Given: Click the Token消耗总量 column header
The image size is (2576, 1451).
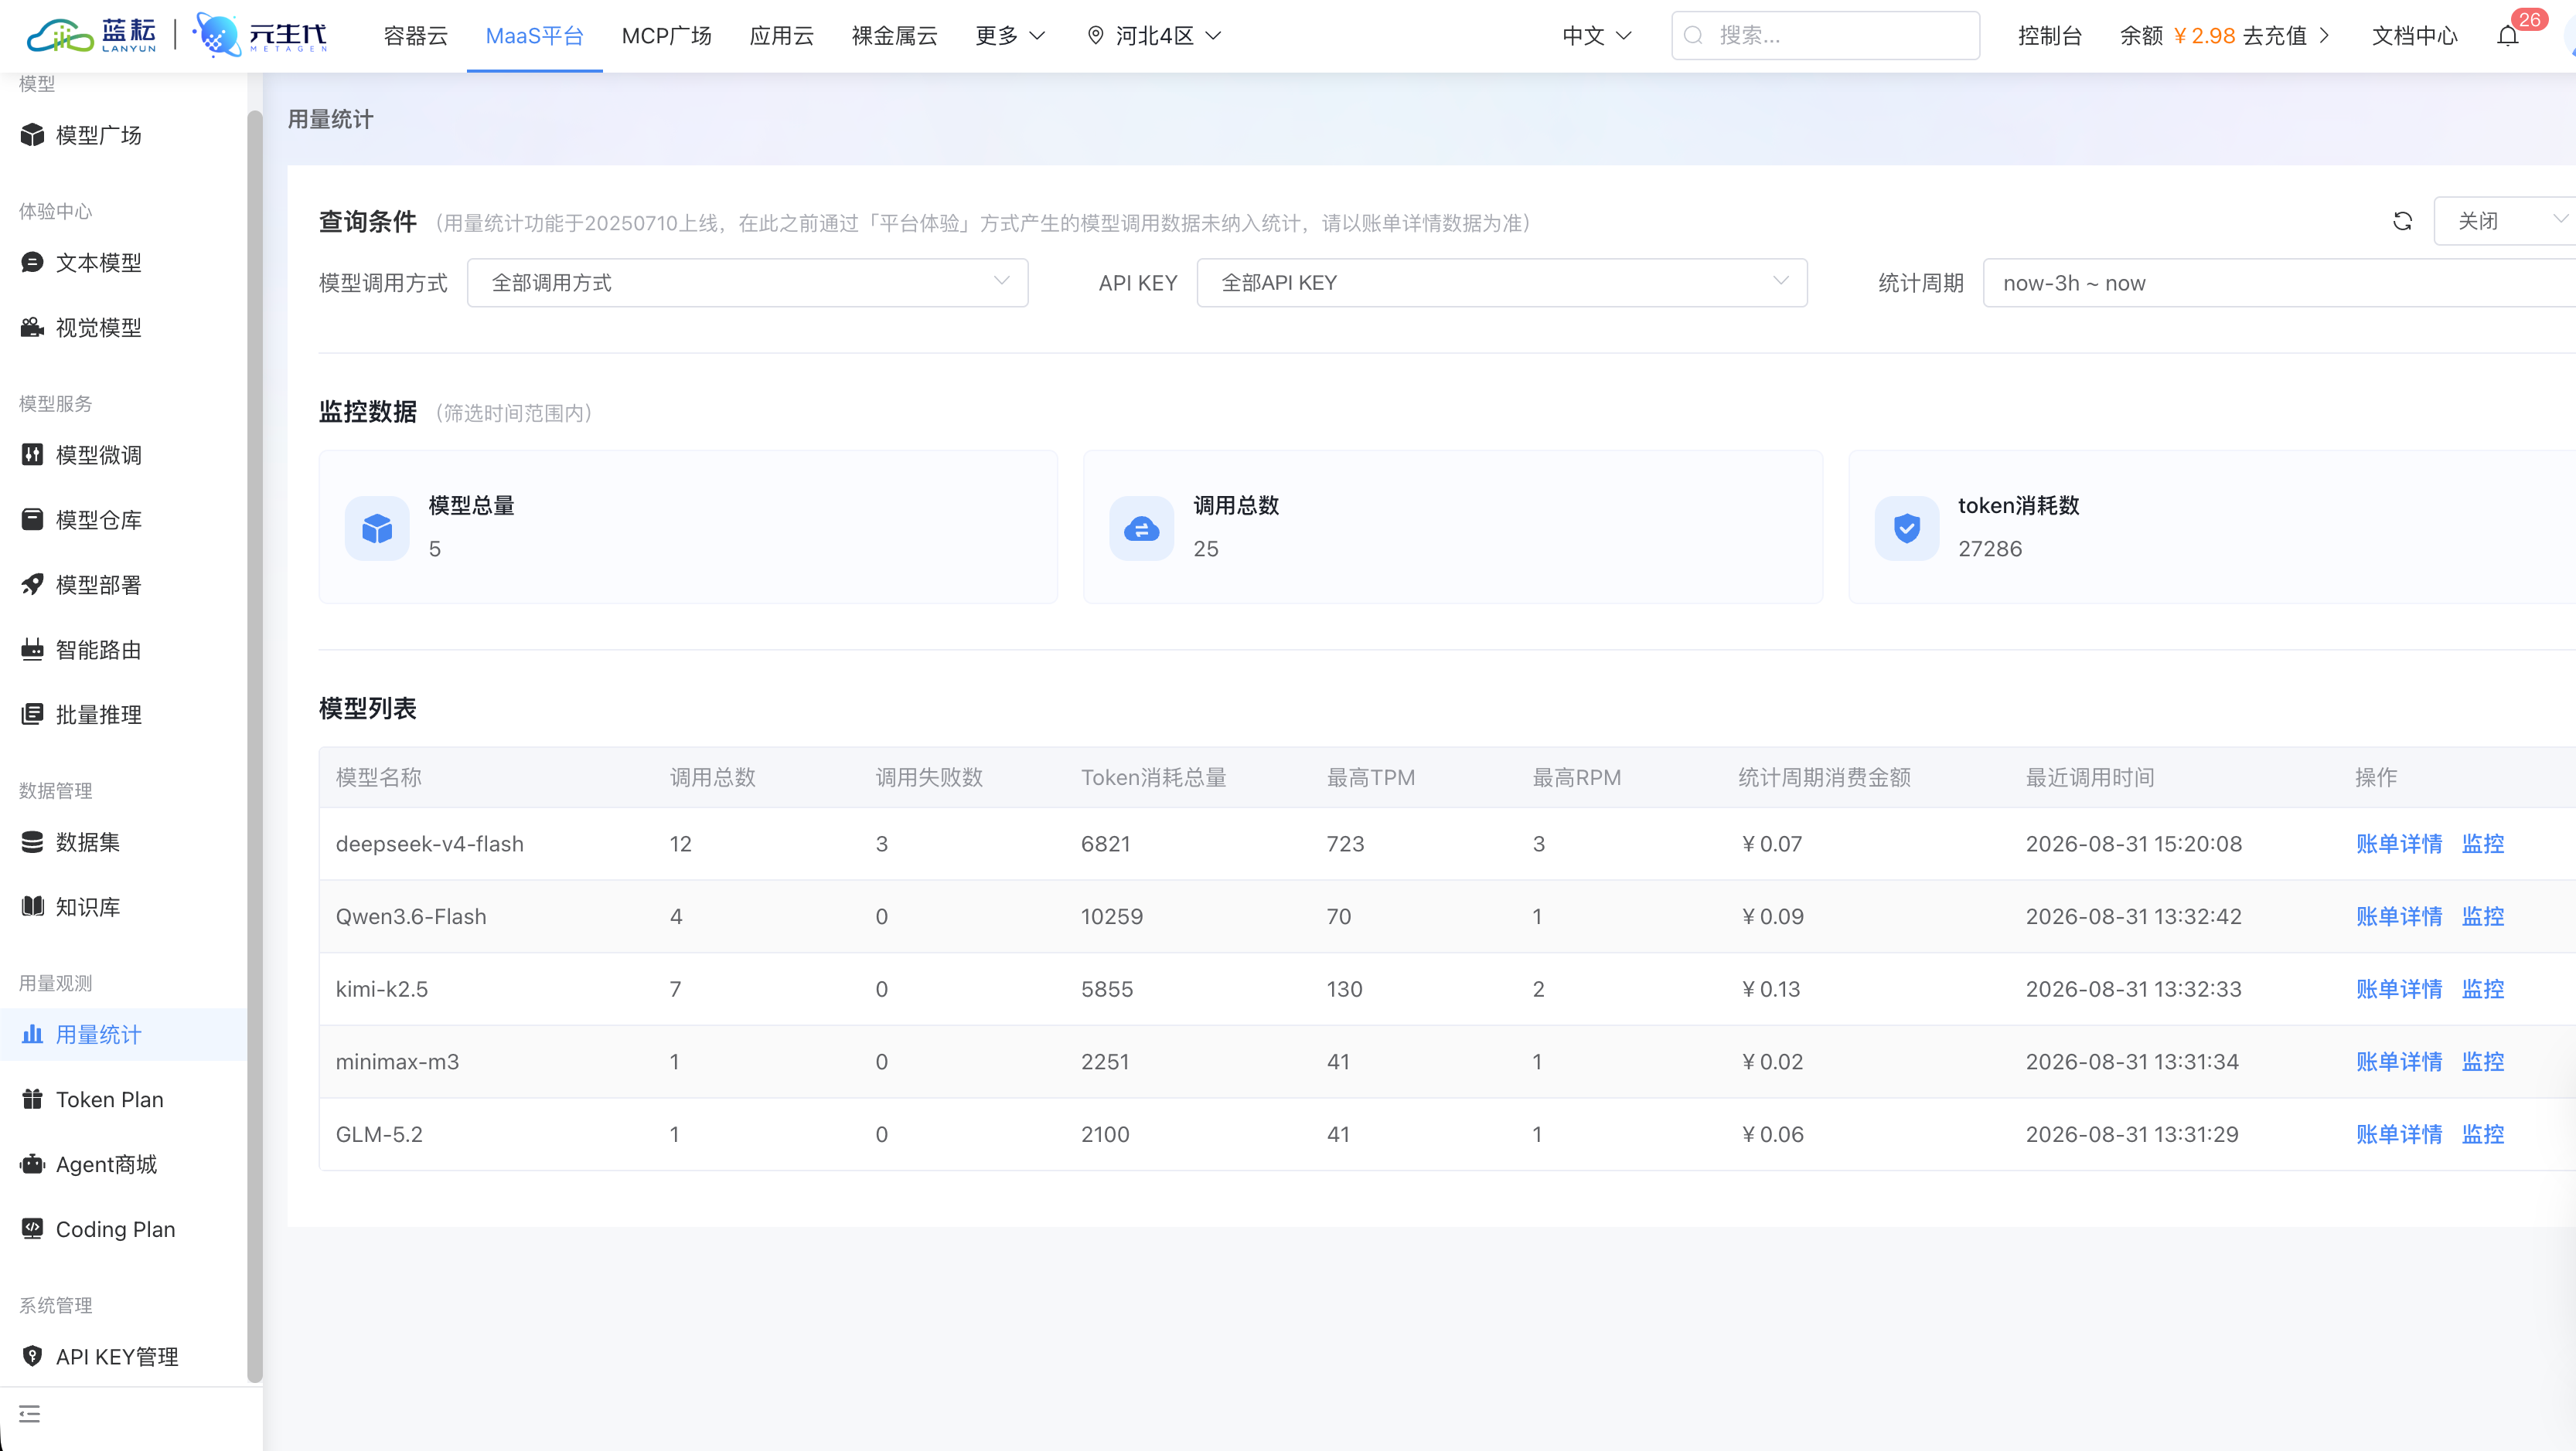Looking at the screenshot, I should tap(1153, 777).
